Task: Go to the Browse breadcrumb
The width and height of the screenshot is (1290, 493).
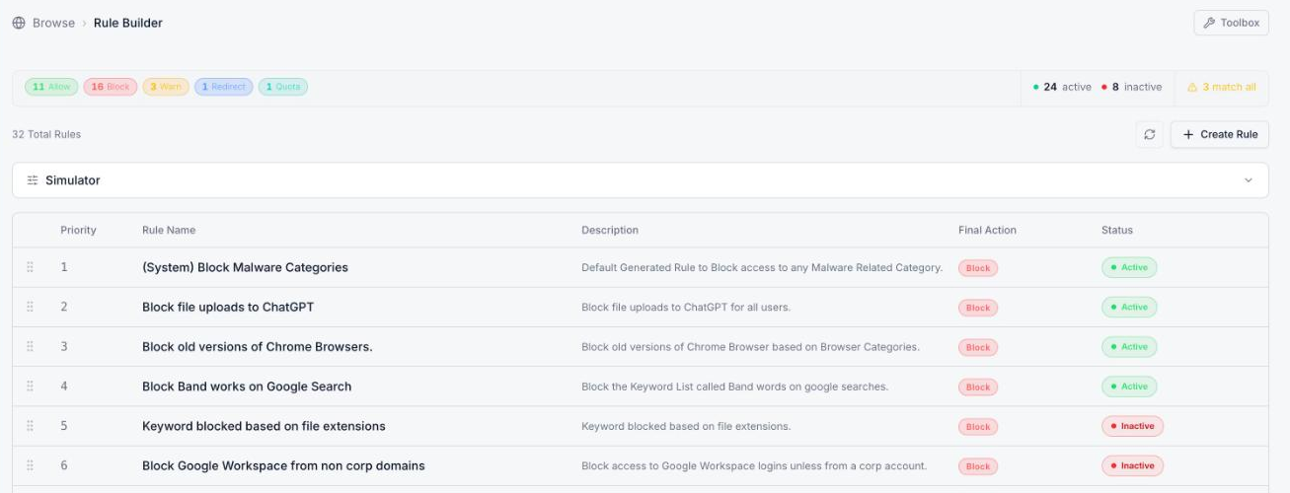Action: pyautogui.click(x=53, y=23)
